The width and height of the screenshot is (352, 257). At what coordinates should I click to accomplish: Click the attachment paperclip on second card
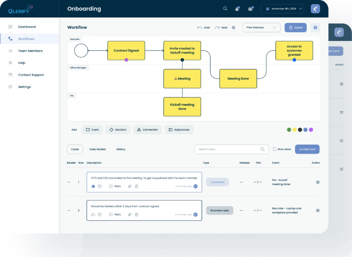[x=129, y=215]
